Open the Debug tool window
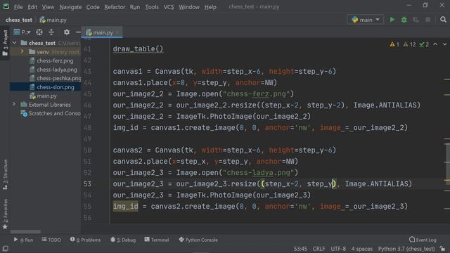This screenshot has width=450, height=253. point(123,240)
